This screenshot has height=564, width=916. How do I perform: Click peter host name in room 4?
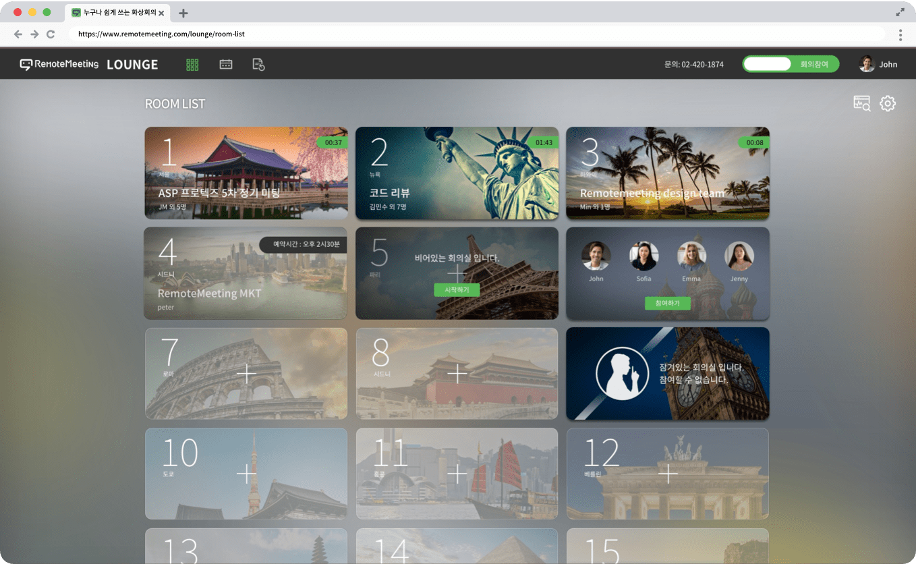[x=166, y=308]
